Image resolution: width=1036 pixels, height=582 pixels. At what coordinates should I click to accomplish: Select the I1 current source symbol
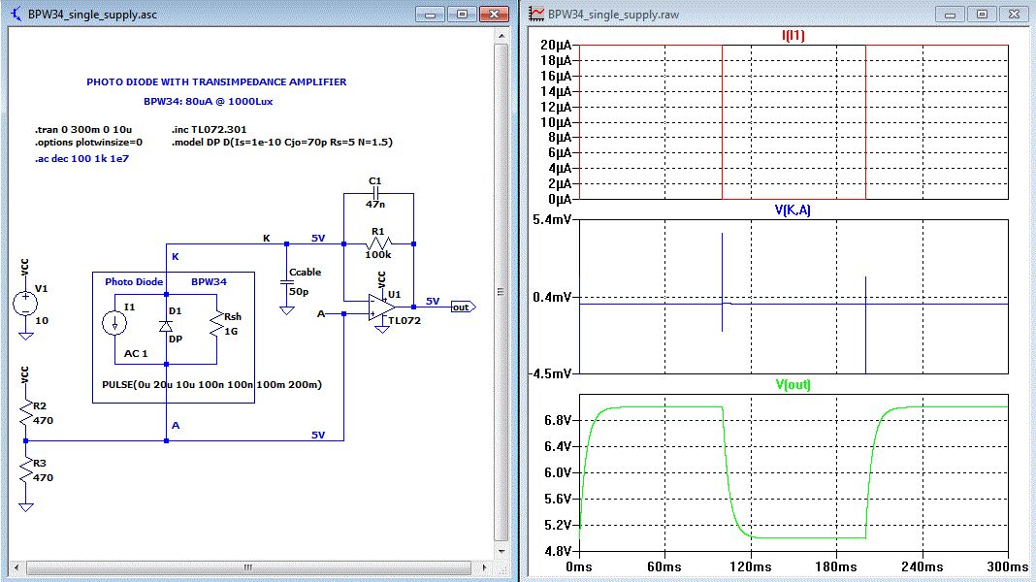[114, 323]
